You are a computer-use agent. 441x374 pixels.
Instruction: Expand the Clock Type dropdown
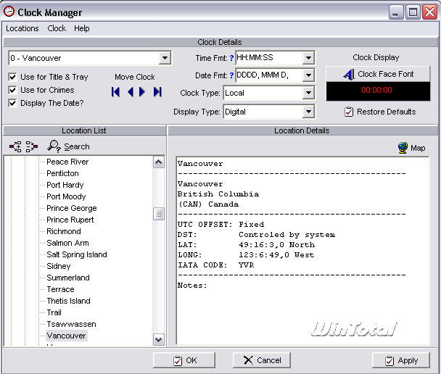pyautogui.click(x=308, y=93)
